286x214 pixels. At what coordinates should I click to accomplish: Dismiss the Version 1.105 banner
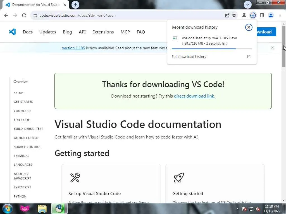(x=272, y=48)
